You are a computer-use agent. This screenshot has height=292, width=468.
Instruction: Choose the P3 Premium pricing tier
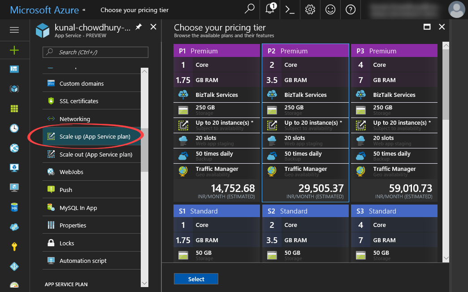tap(394, 123)
